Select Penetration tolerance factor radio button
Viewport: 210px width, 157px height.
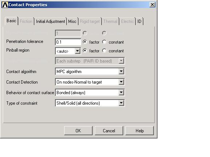(85, 42)
